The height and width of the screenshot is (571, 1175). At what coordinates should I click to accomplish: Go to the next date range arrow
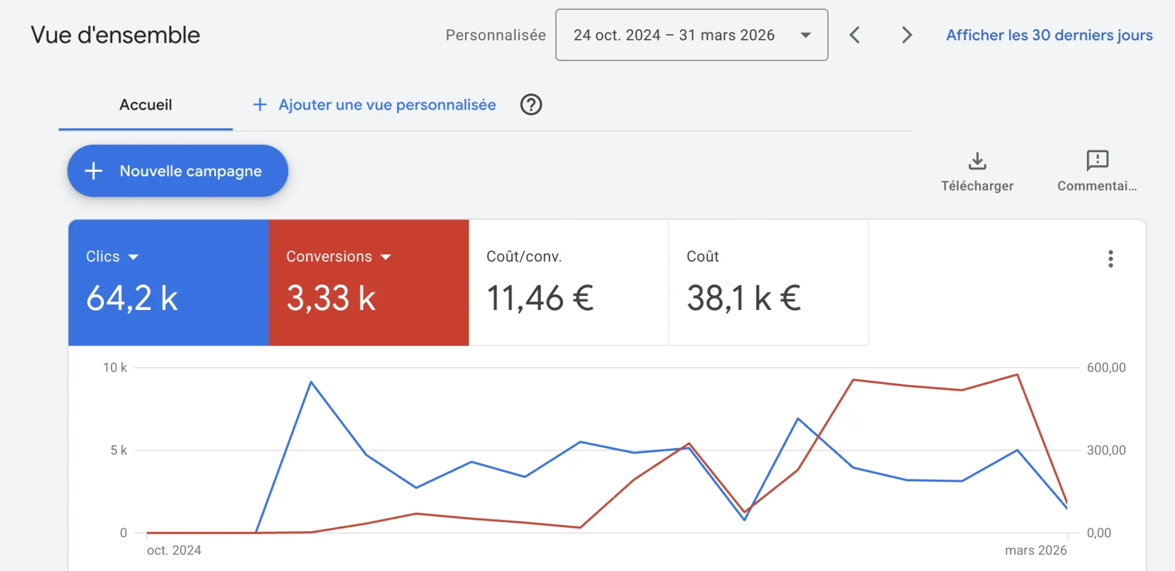point(907,35)
